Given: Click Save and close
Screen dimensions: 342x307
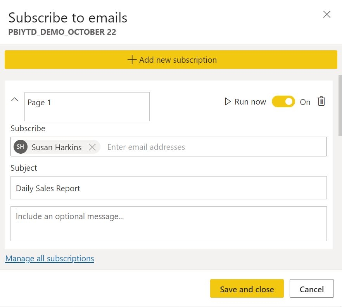Looking at the screenshot, I should (247, 289).
